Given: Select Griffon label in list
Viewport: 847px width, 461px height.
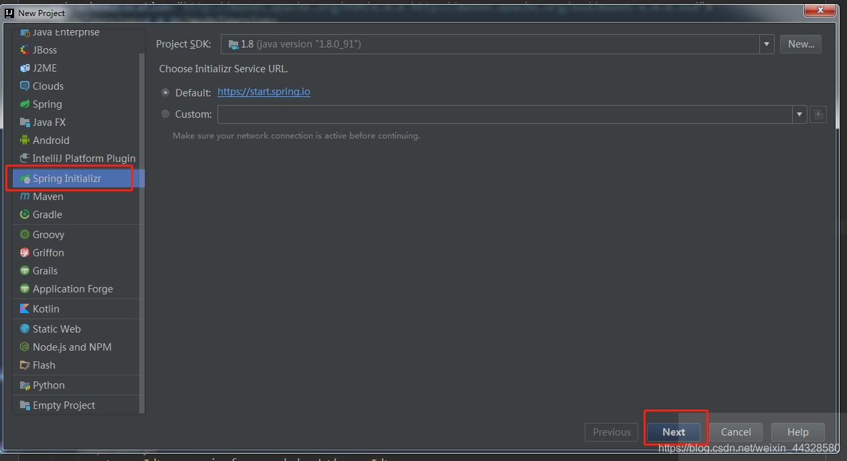Looking at the screenshot, I should 48,253.
